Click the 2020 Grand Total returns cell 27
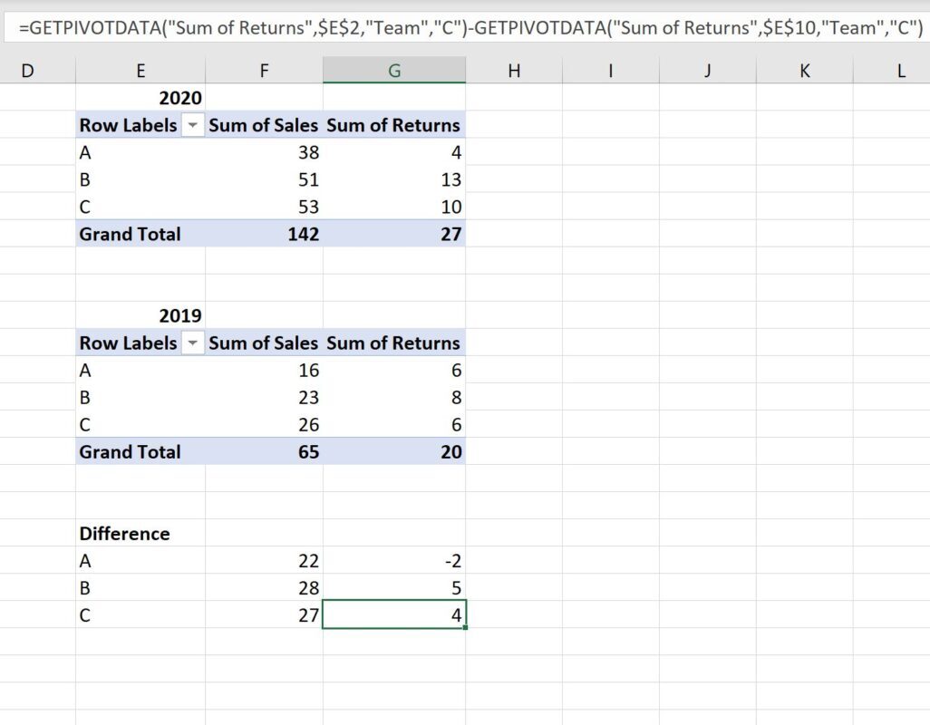Image resolution: width=930 pixels, height=725 pixels. 394,234
